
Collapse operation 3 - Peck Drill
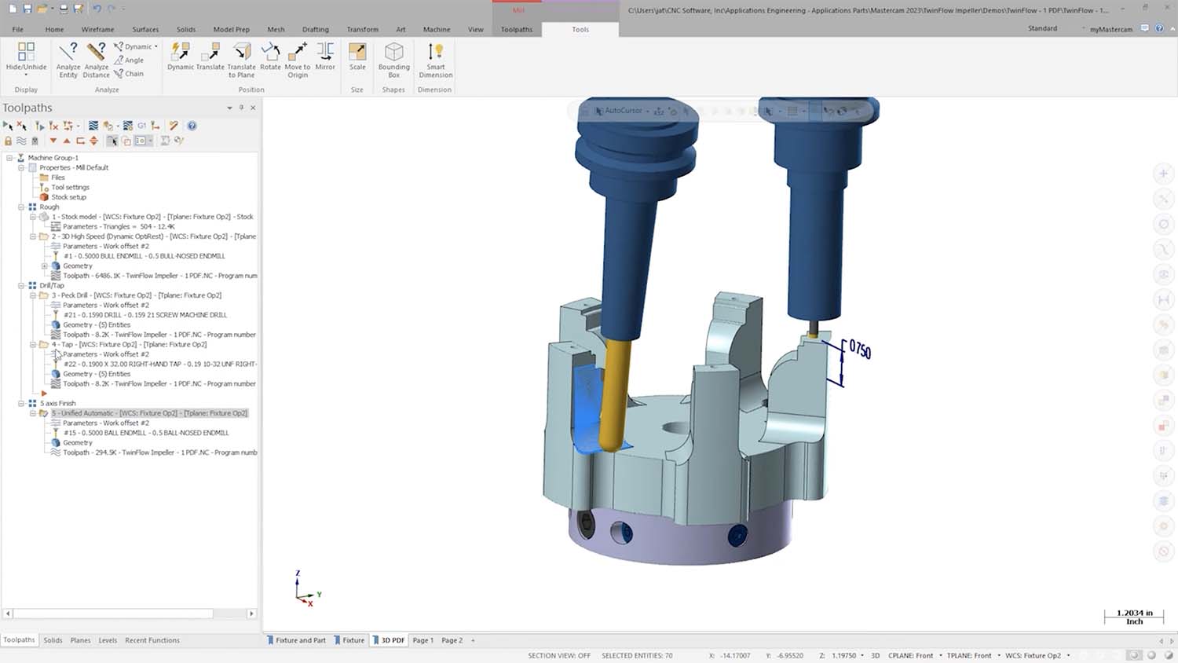coord(32,295)
